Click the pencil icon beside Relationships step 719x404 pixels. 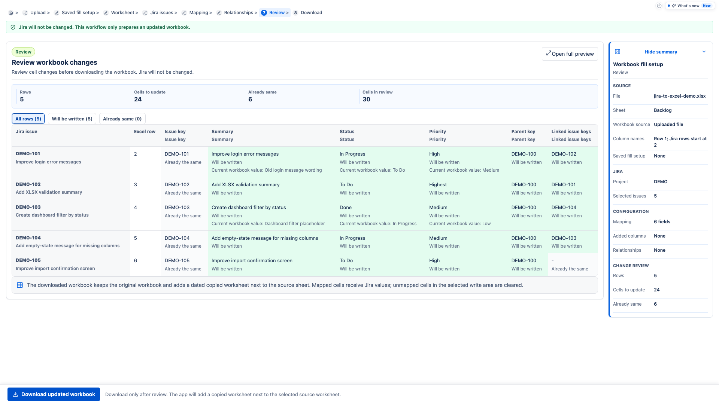(x=219, y=13)
